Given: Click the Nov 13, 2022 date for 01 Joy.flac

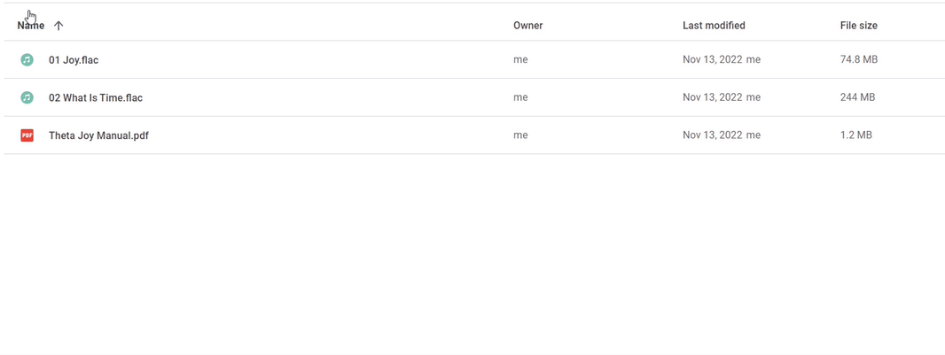Looking at the screenshot, I should tap(713, 59).
